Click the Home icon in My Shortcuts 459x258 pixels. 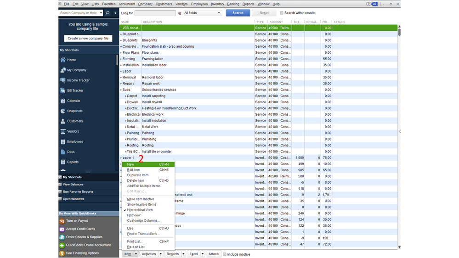[62, 60]
